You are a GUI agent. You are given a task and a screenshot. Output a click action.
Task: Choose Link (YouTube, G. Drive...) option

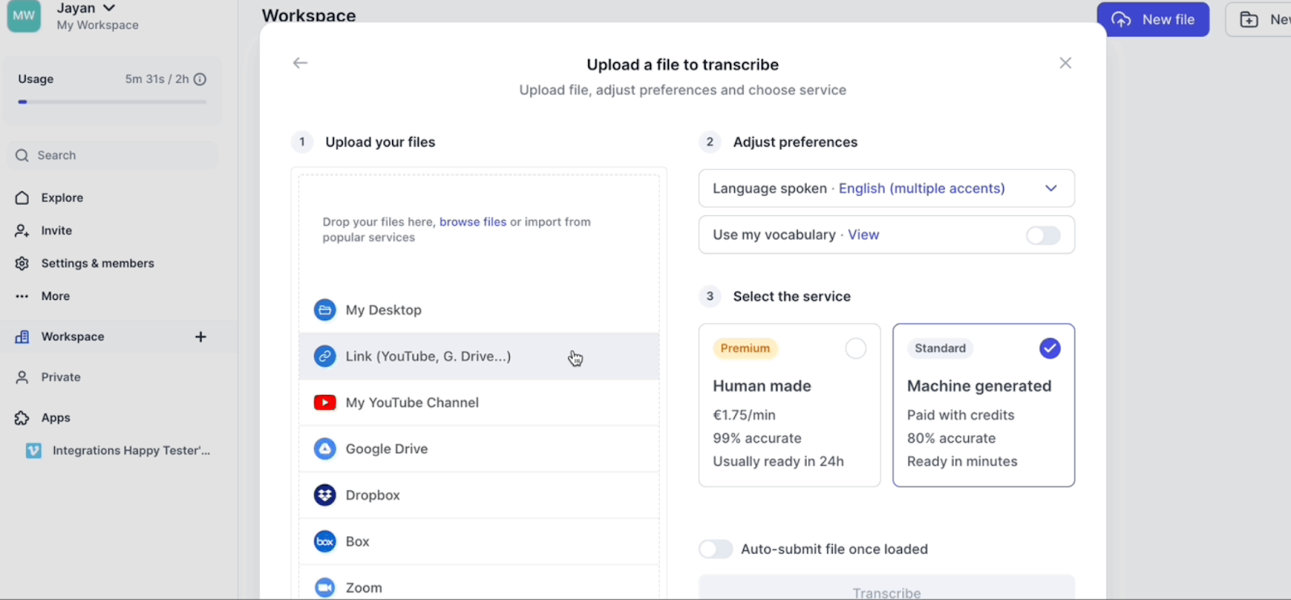click(479, 356)
